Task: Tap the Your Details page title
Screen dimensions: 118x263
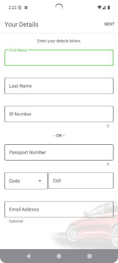Action: click(21, 24)
